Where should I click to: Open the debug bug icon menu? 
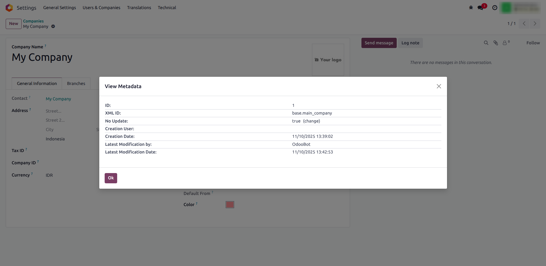tap(471, 8)
